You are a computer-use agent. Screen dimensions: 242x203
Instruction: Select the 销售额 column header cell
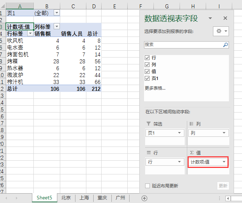click(47, 34)
